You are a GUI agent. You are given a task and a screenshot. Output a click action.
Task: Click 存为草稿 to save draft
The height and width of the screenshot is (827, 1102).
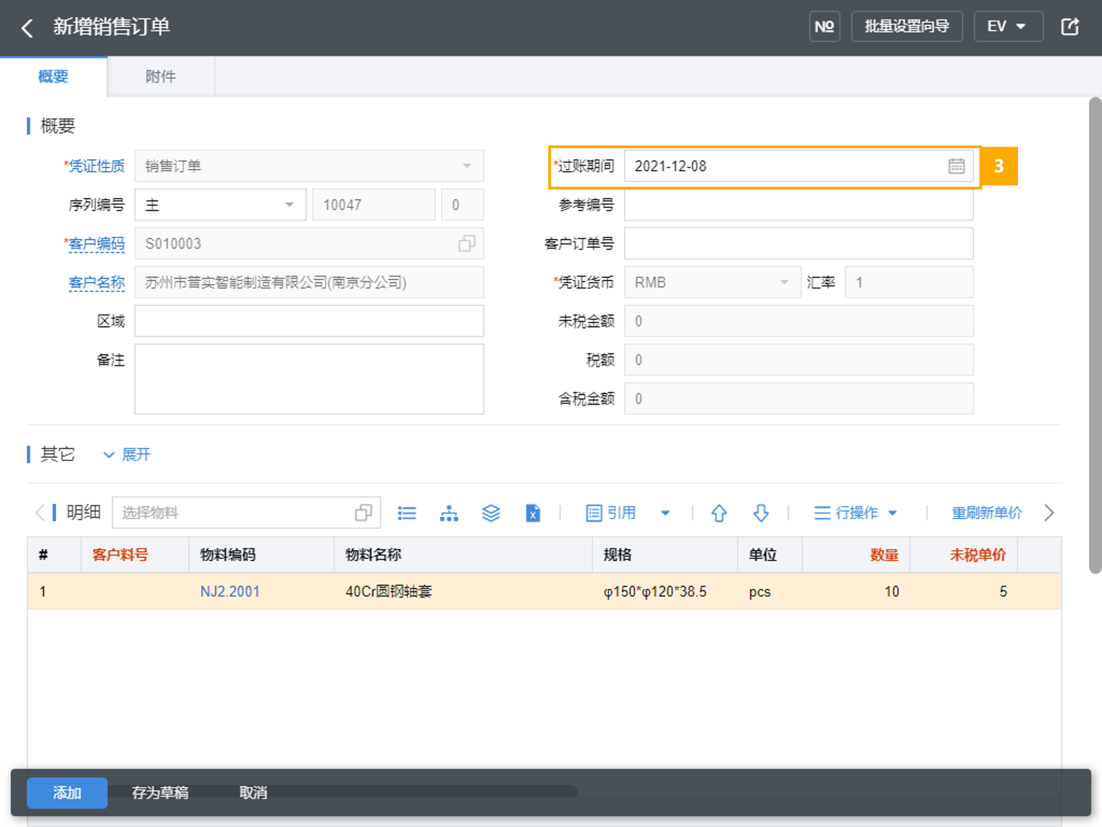(160, 793)
